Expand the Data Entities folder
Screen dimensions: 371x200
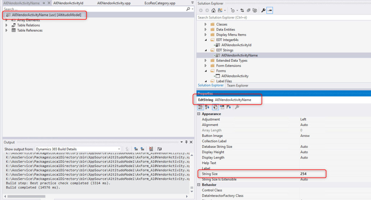[x=206, y=29]
